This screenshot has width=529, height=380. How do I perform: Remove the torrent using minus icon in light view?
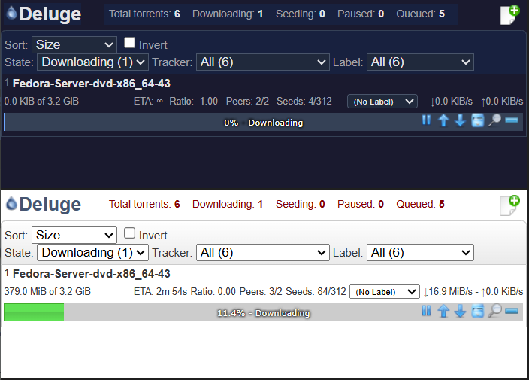512,311
